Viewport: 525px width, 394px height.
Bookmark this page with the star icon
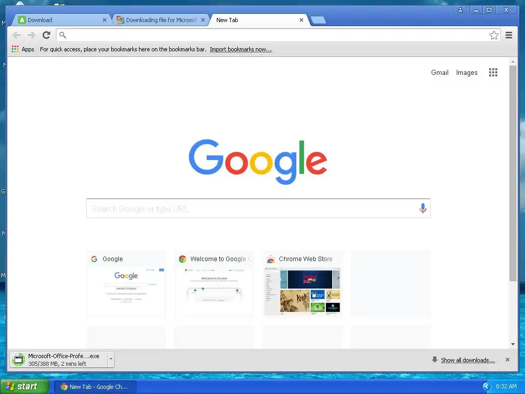tap(494, 35)
